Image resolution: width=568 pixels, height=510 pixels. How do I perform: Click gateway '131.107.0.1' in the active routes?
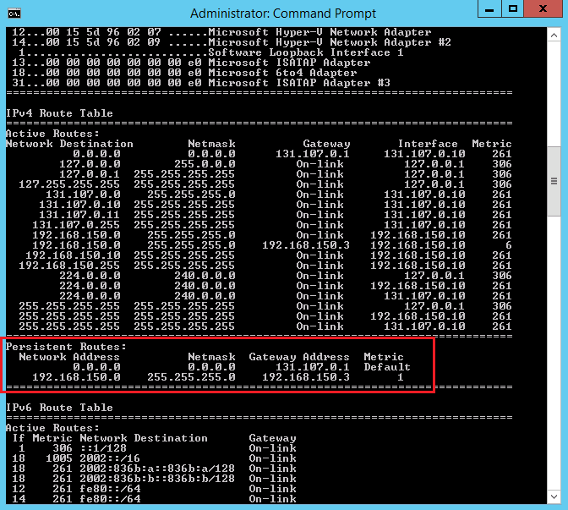pyautogui.click(x=313, y=154)
